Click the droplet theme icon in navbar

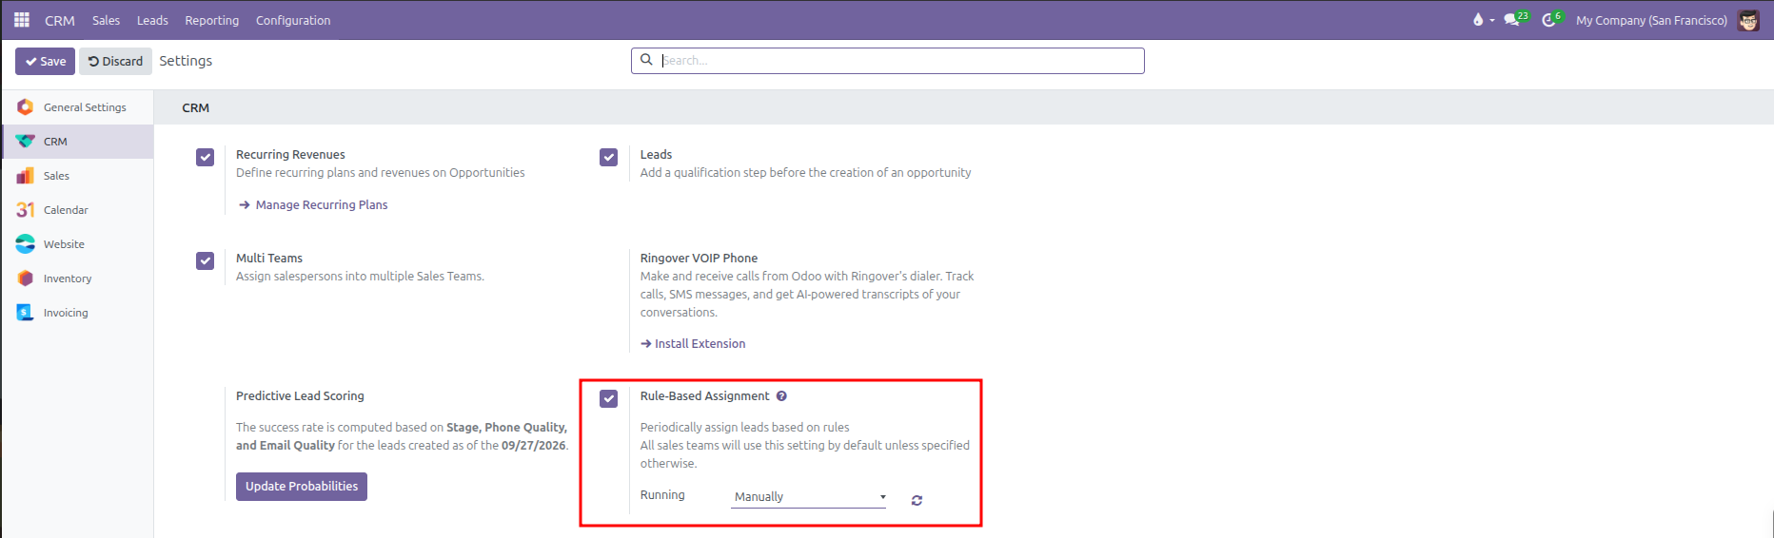1478,20
